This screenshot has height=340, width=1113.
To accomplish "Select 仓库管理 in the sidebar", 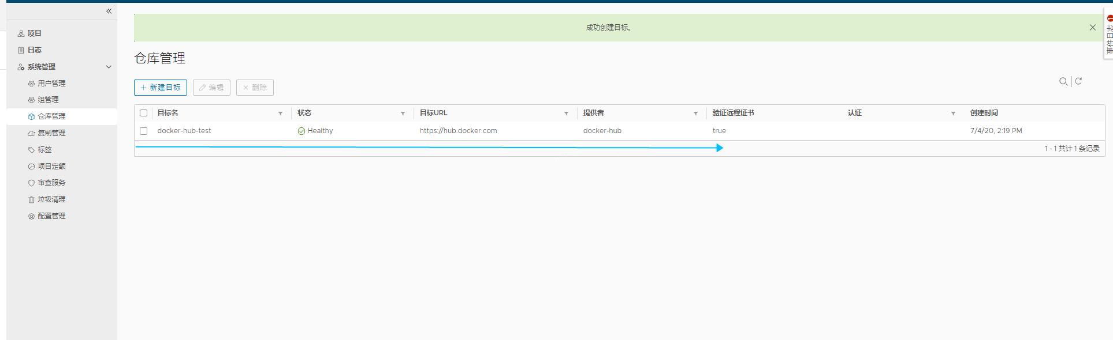I will tap(61, 116).
